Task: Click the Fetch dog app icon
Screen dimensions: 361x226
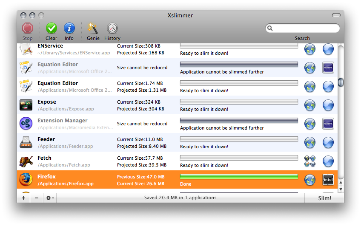Action: click(x=26, y=161)
